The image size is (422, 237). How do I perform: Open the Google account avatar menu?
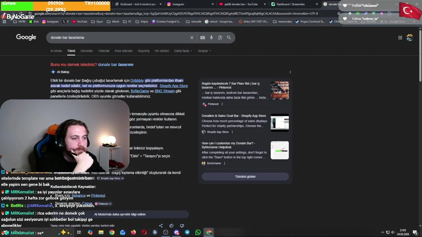tap(410, 38)
